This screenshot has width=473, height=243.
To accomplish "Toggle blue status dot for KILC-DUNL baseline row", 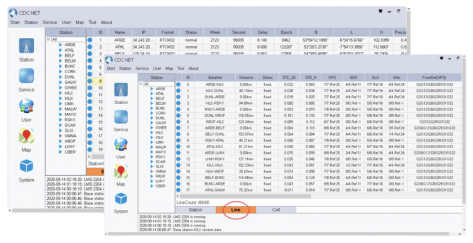I will coord(178,91).
